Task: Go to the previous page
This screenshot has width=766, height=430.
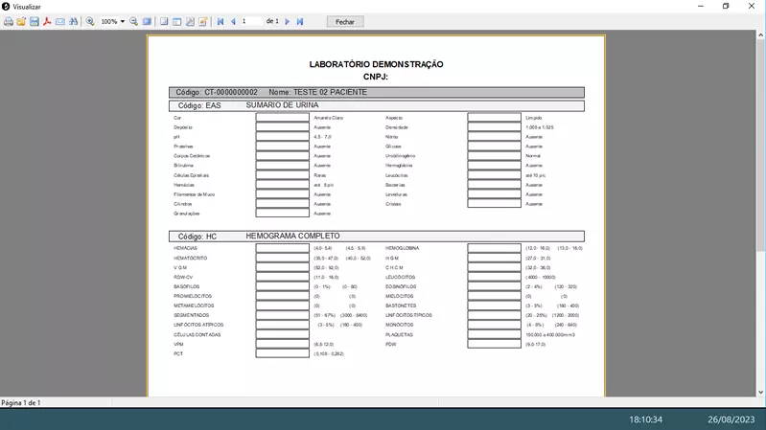Action: (233, 21)
